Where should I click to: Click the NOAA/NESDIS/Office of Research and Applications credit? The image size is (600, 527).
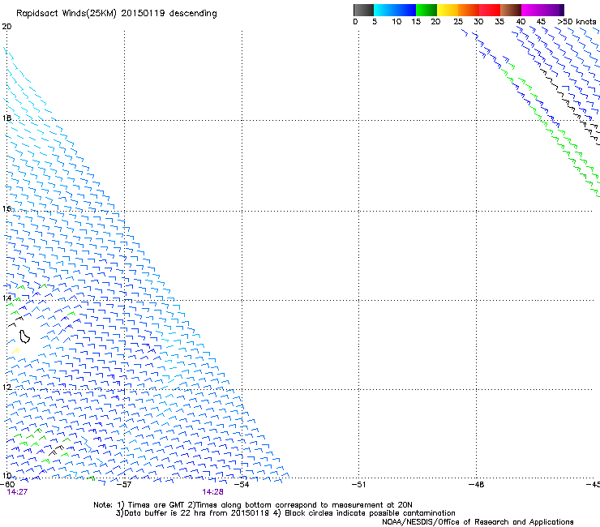[x=478, y=521]
